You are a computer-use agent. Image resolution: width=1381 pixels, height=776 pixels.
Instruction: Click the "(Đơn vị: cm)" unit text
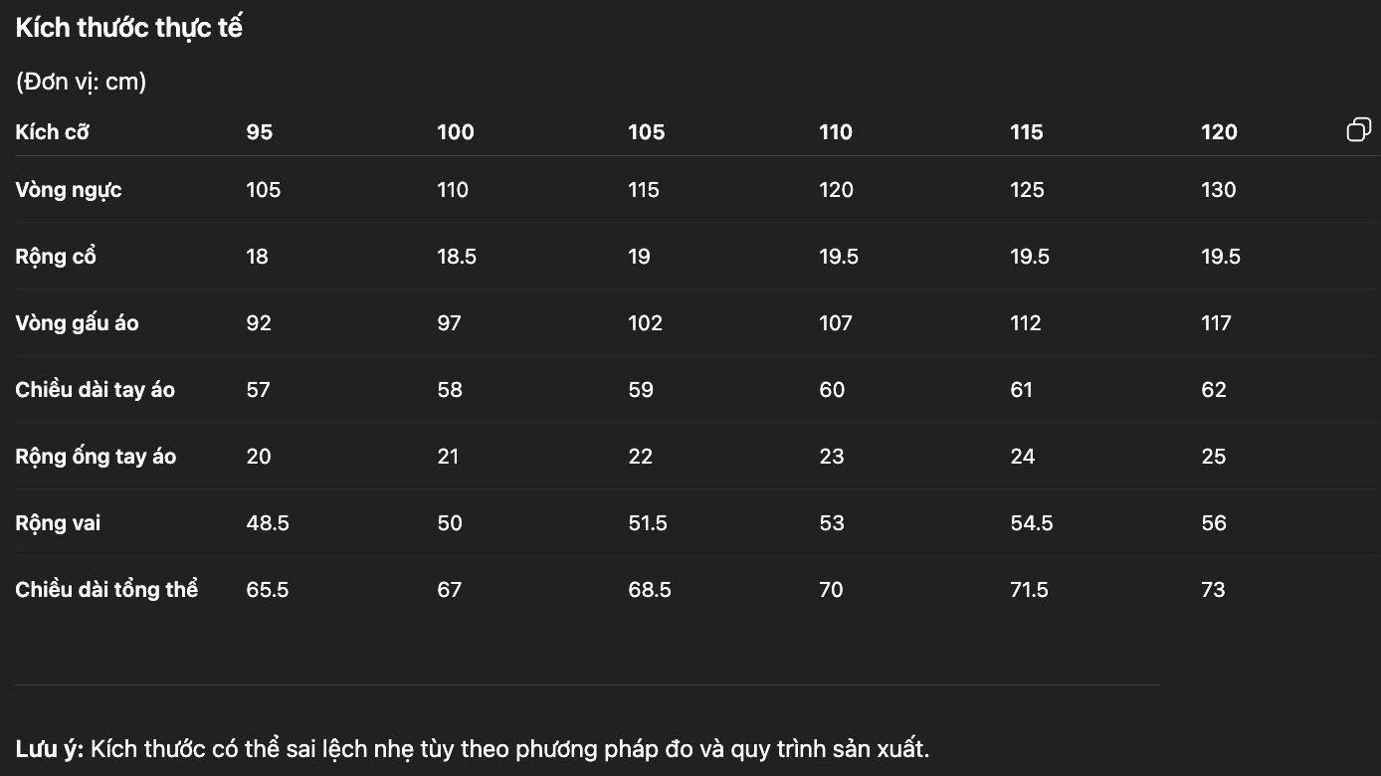(x=82, y=82)
